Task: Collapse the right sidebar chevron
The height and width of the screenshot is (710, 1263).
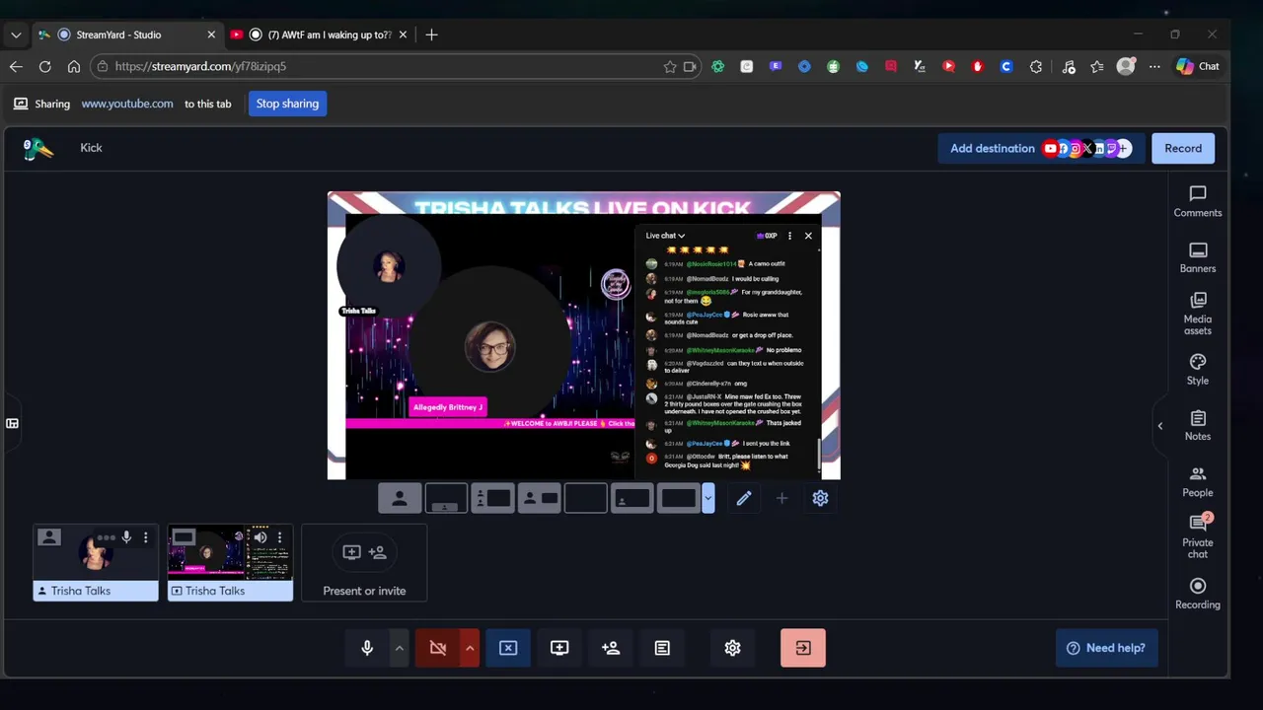Action: tap(1160, 426)
